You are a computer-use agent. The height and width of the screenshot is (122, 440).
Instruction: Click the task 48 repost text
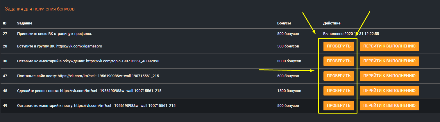pyautogui.click(x=89, y=91)
